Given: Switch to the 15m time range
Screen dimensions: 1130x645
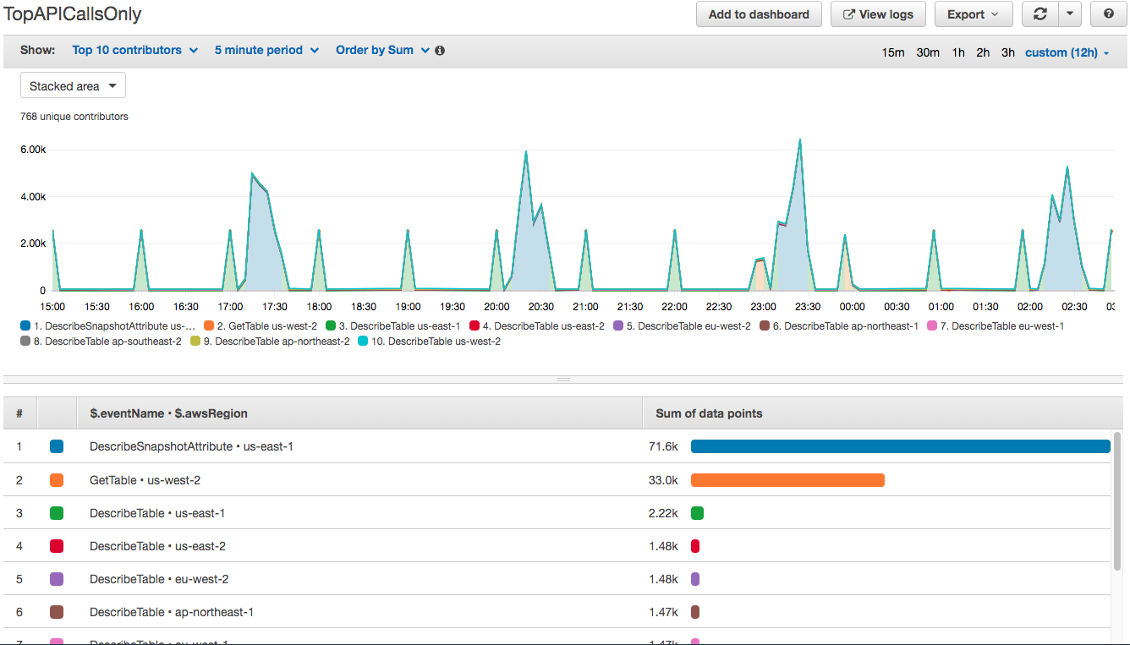Looking at the screenshot, I should [x=893, y=52].
